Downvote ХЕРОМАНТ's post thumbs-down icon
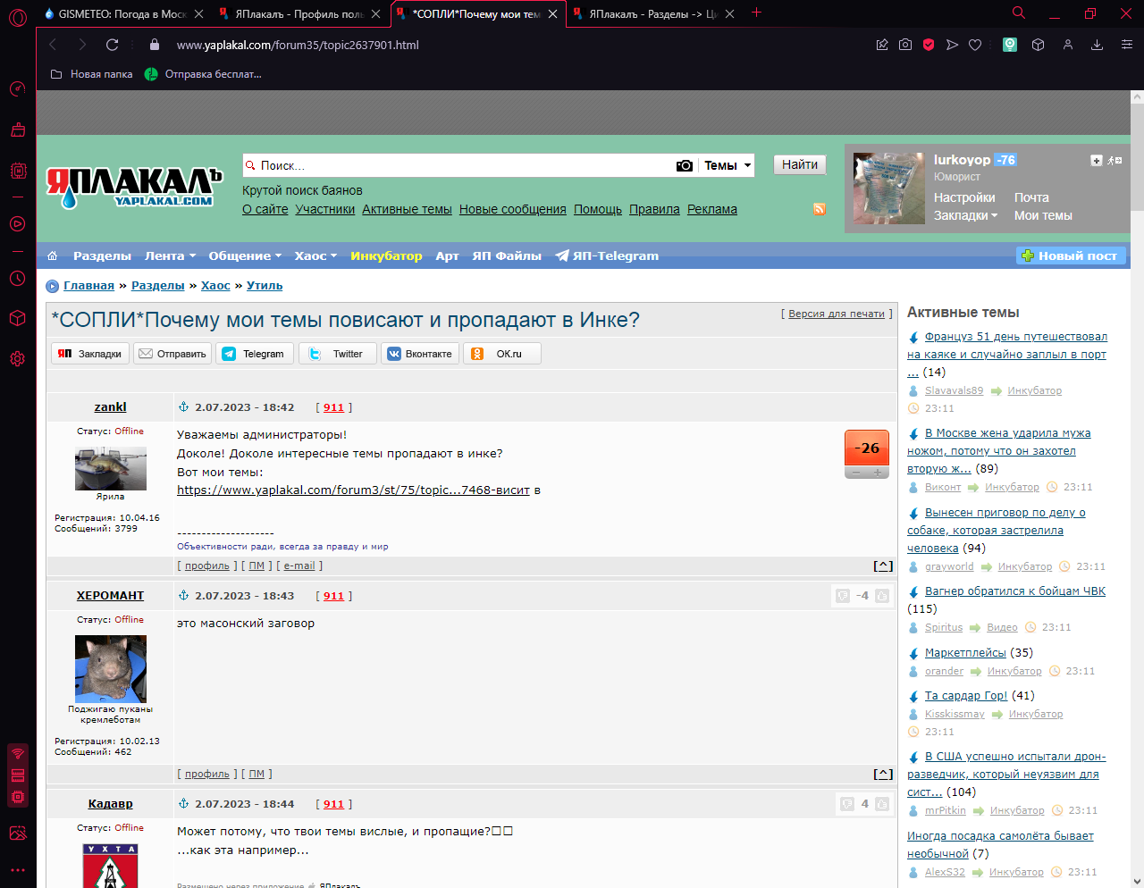The width and height of the screenshot is (1144, 888). [842, 596]
